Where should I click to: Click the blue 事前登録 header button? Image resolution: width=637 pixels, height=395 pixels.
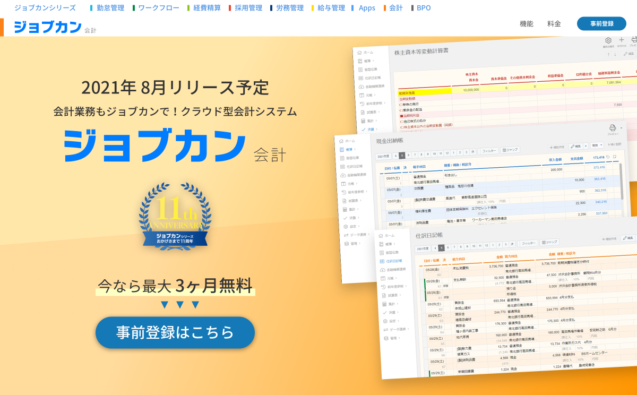pos(601,24)
